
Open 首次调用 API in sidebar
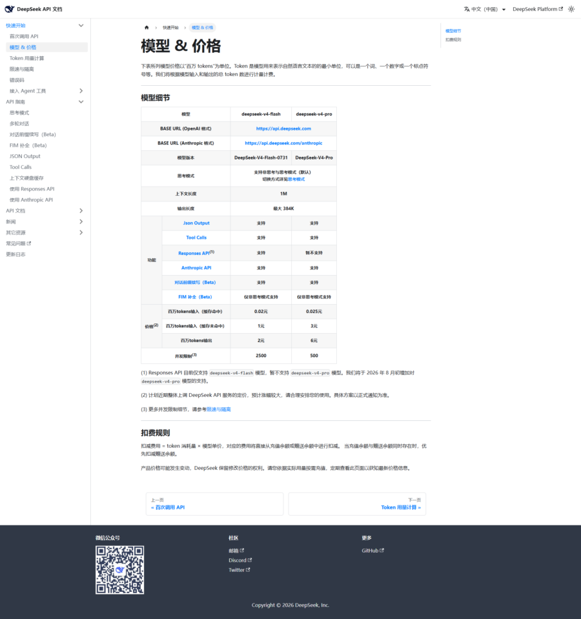pyautogui.click(x=24, y=36)
